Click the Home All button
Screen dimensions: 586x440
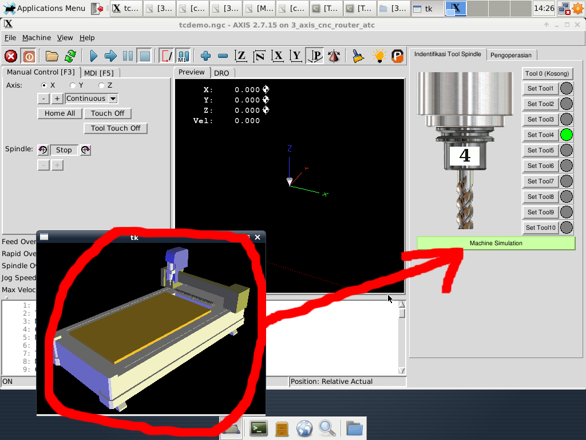pyautogui.click(x=60, y=113)
